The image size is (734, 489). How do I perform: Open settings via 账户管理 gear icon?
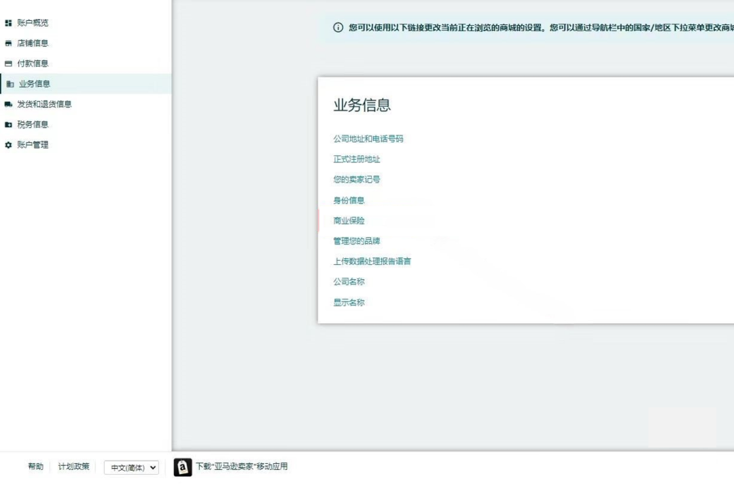click(7, 145)
